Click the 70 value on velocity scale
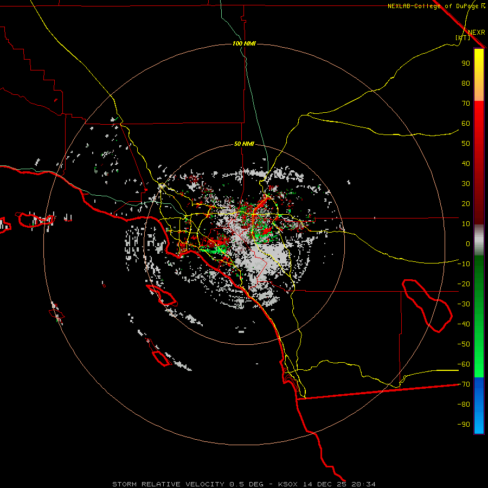Screen dimensions: 488x488 point(466,104)
